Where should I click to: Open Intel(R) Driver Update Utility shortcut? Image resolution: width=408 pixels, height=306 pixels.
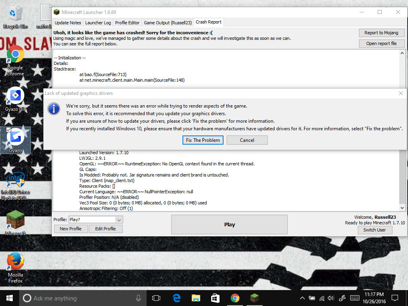coord(16,186)
